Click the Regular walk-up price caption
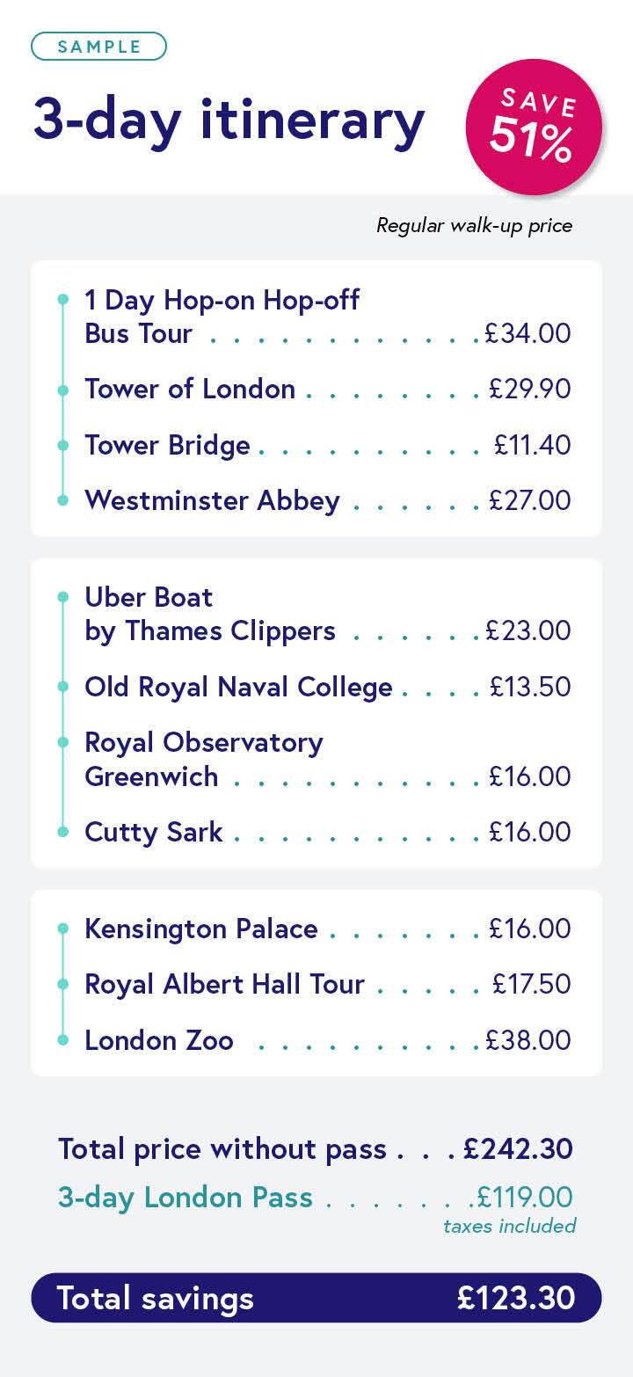The width and height of the screenshot is (633, 1377). (475, 226)
